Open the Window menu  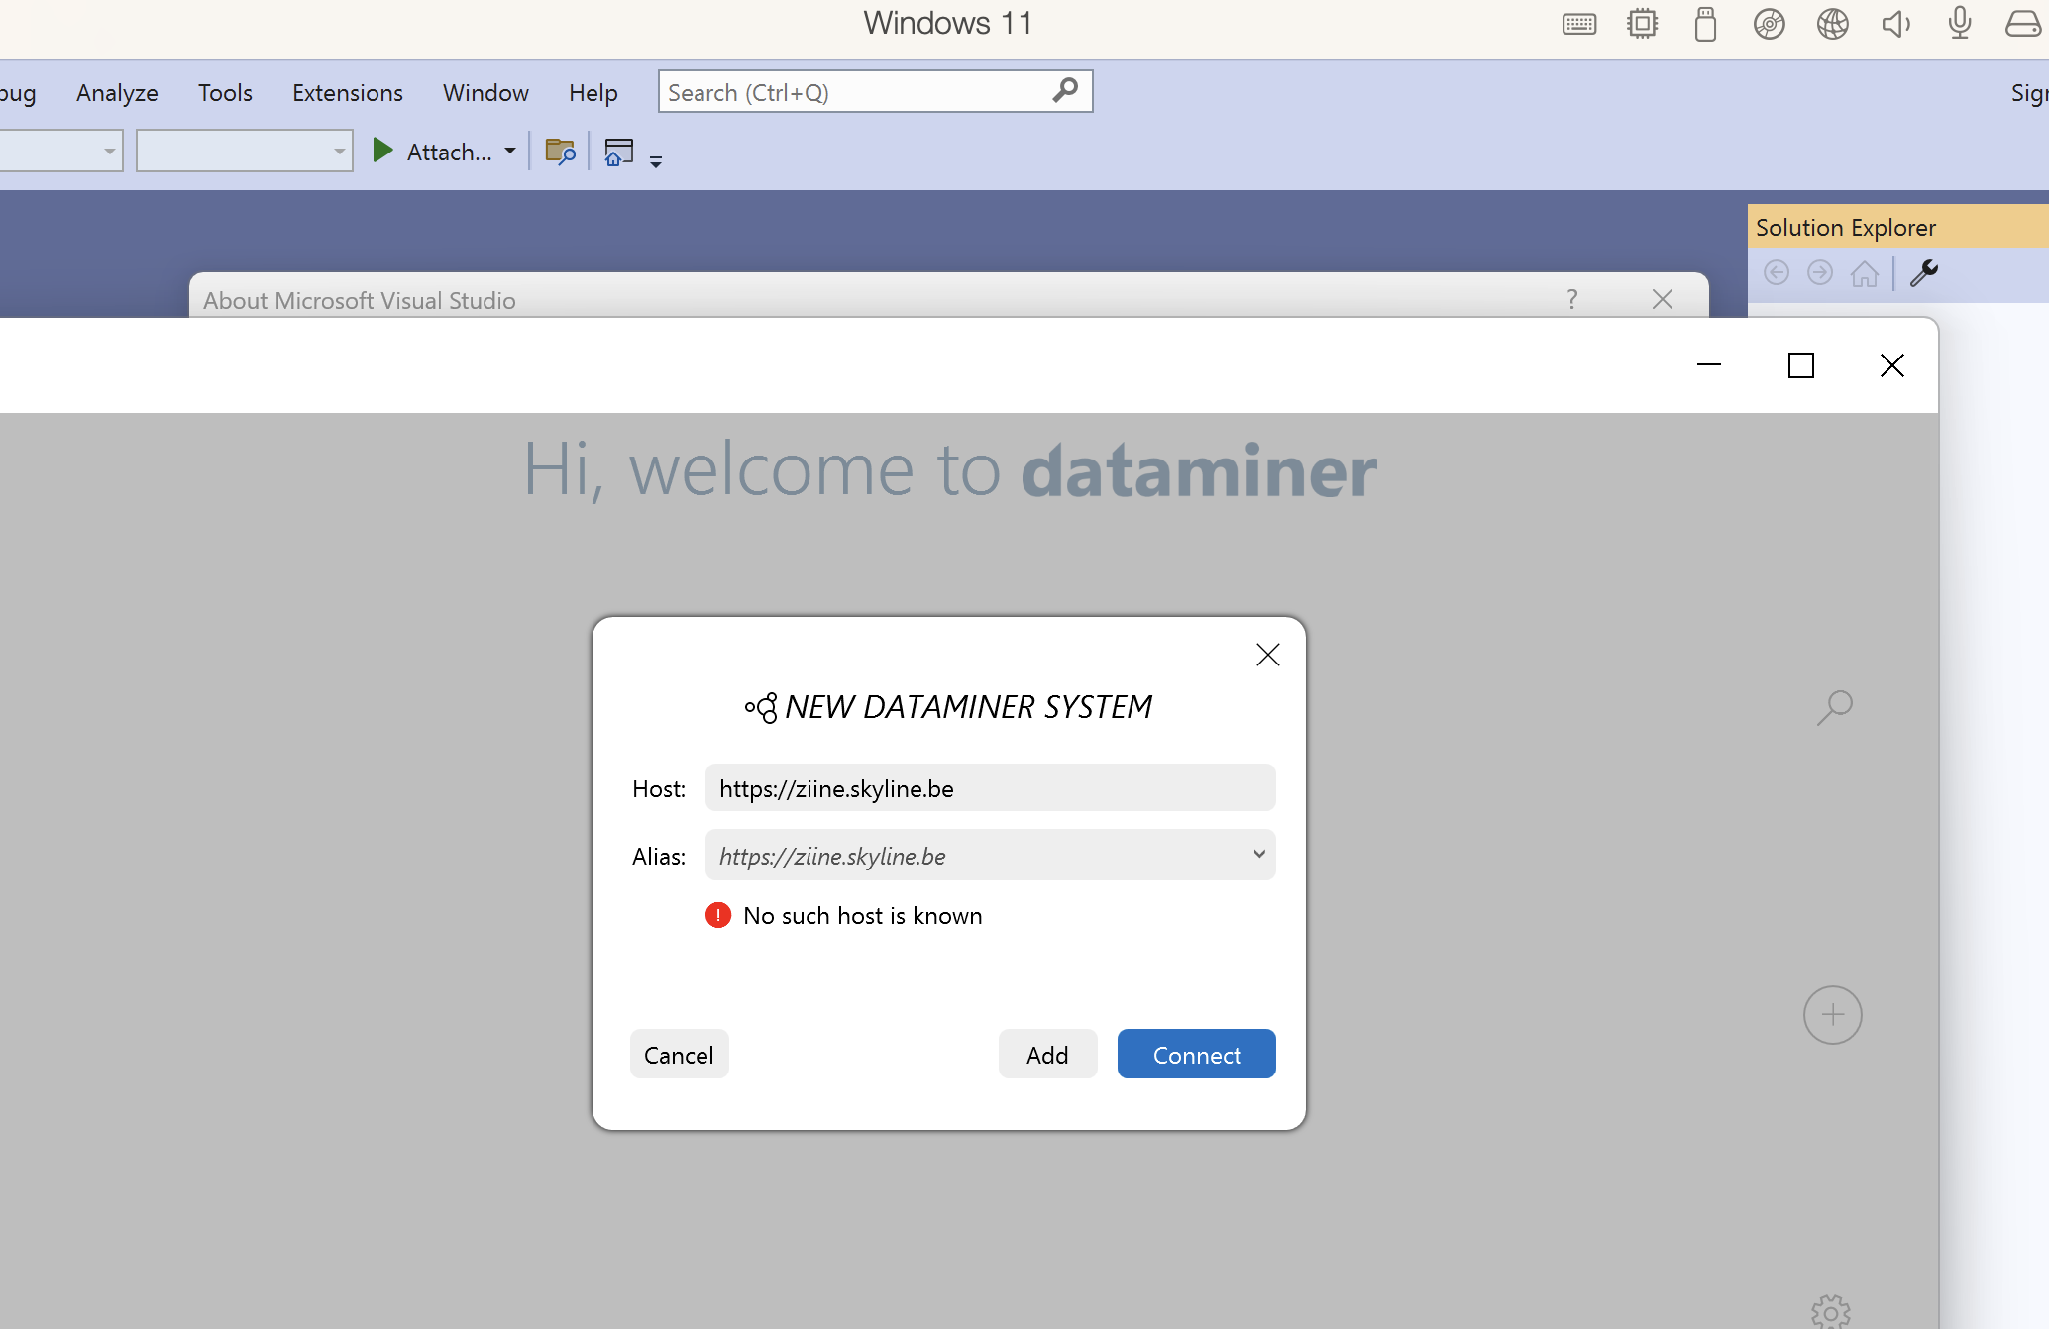(x=485, y=92)
